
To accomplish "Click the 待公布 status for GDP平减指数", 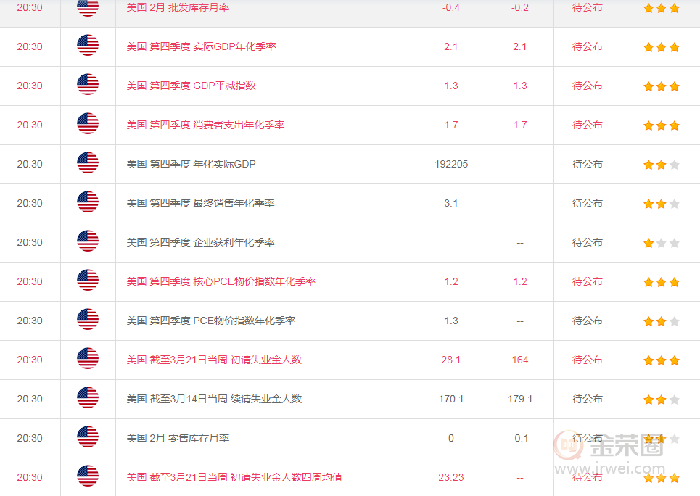I will click(x=586, y=85).
